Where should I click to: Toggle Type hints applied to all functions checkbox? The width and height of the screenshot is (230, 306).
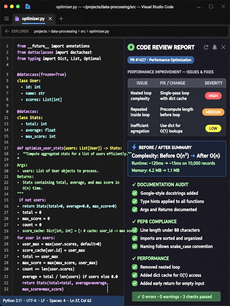tap(135, 201)
